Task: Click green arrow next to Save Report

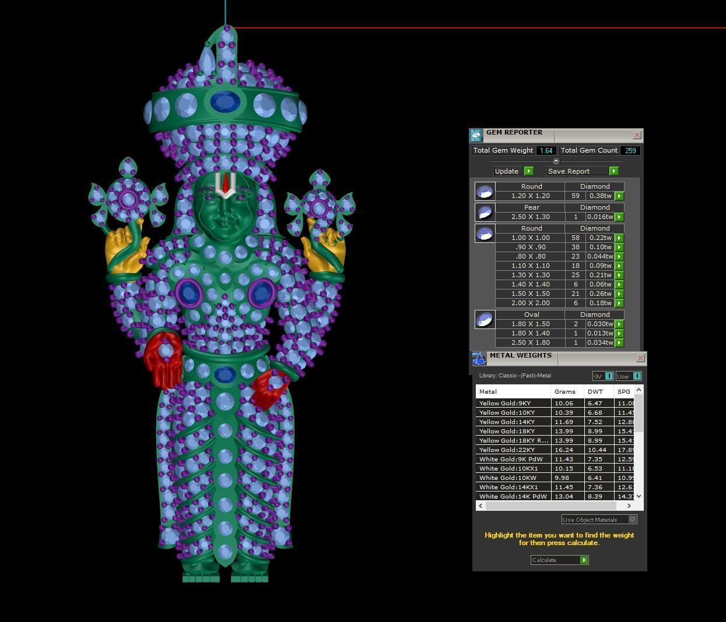Action: [x=613, y=171]
